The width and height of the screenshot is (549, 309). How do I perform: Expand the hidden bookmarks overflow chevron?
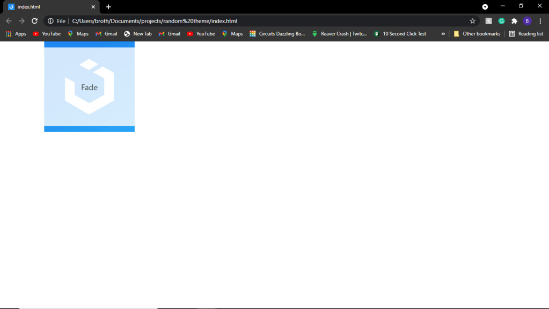(x=443, y=34)
